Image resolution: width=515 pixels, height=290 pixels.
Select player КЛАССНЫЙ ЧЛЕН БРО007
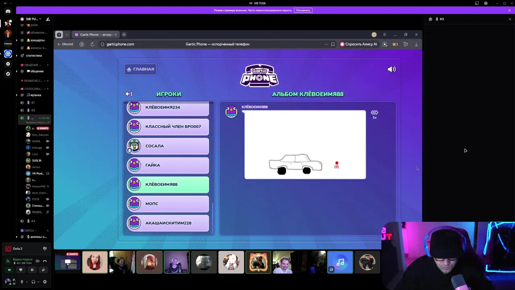tap(168, 126)
